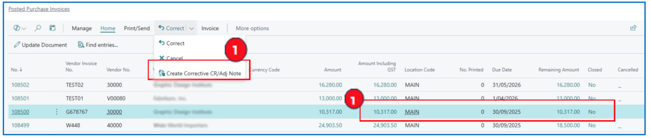Viewport: 651px width, 138px height.
Task: Choose Correct from the dropdown menu
Action: point(175,43)
